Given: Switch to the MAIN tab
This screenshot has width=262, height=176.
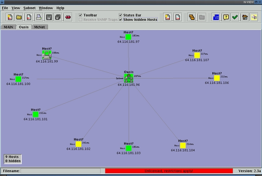Looking at the screenshot, I should [x=9, y=27].
